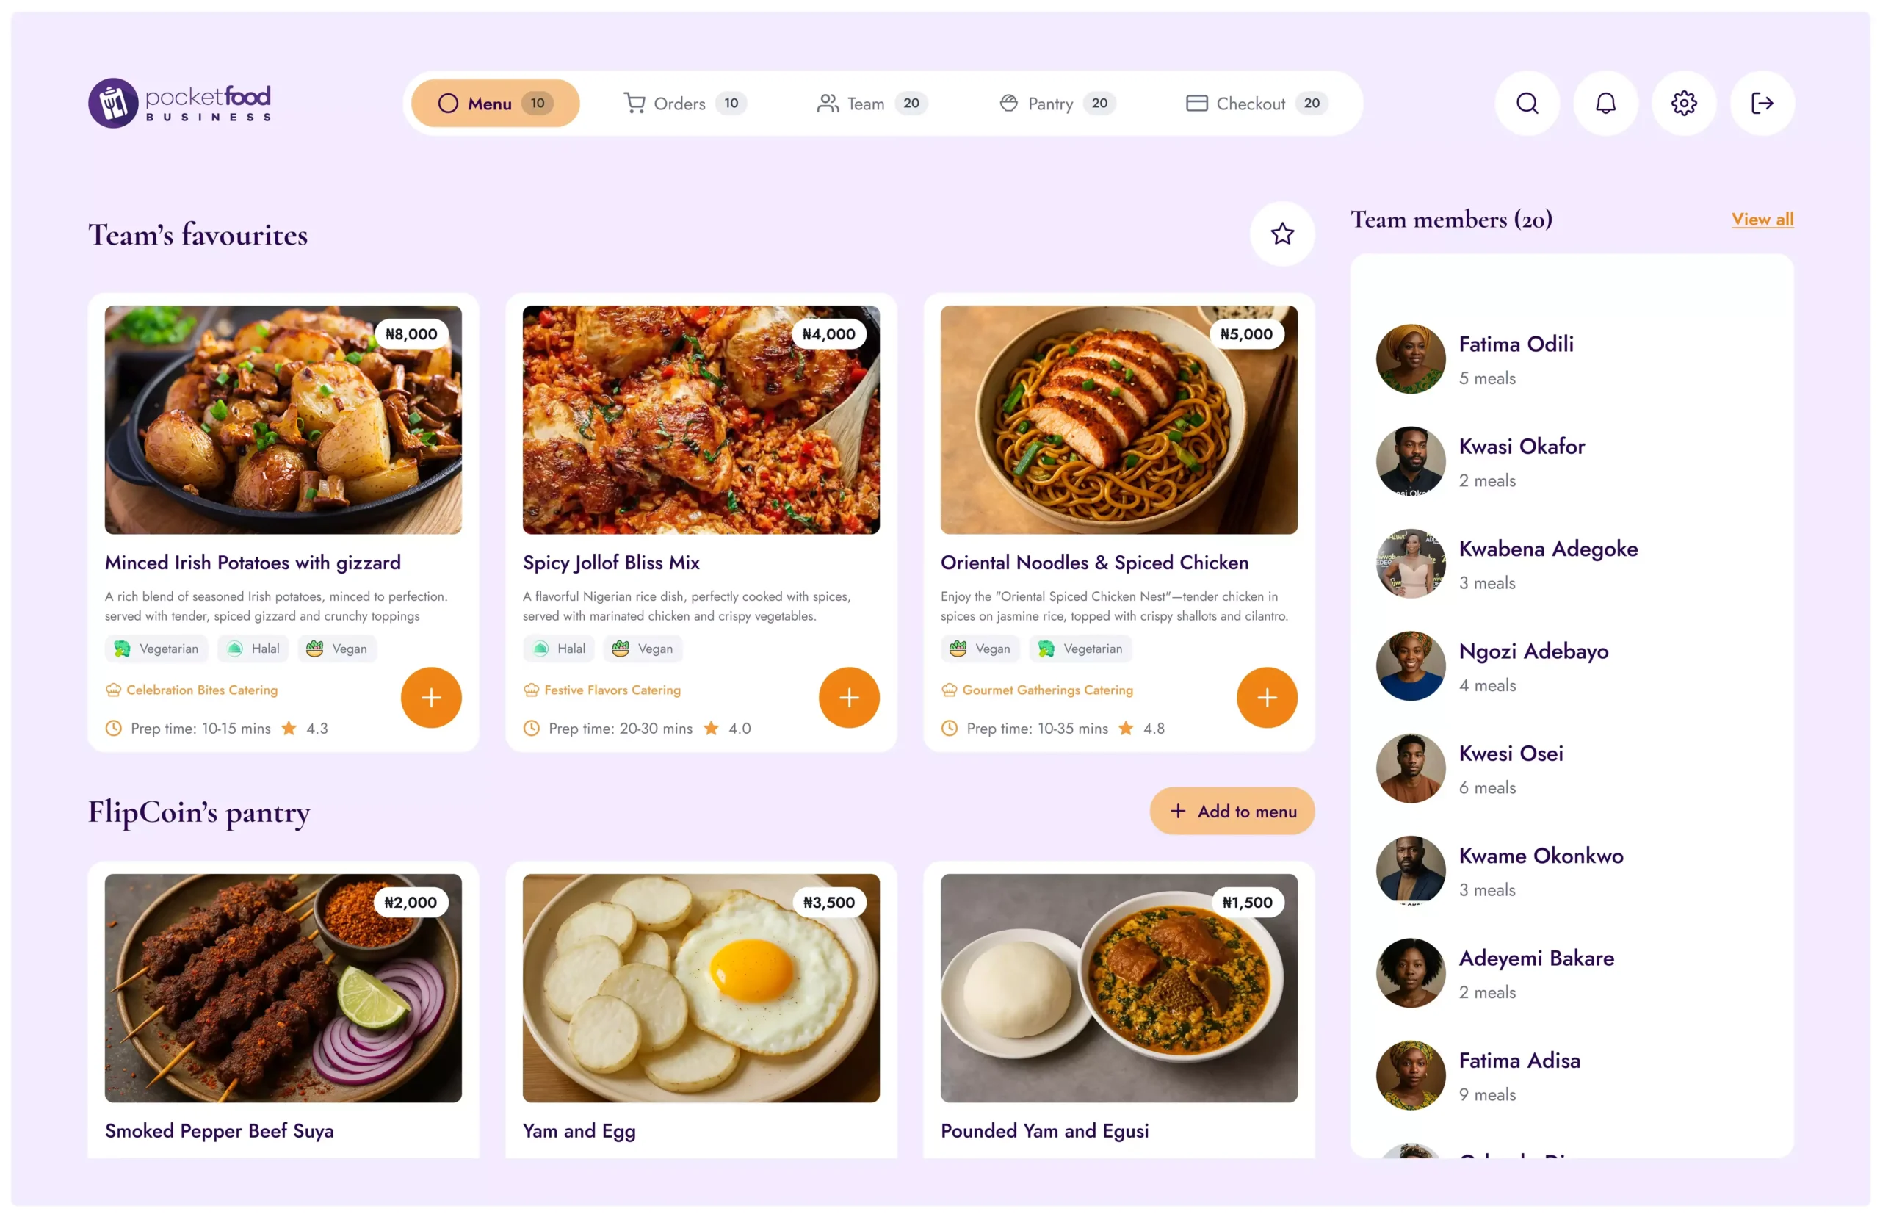Toggle the star favourite for Team's favourites
This screenshot has height=1217, width=1880.
1282,233
